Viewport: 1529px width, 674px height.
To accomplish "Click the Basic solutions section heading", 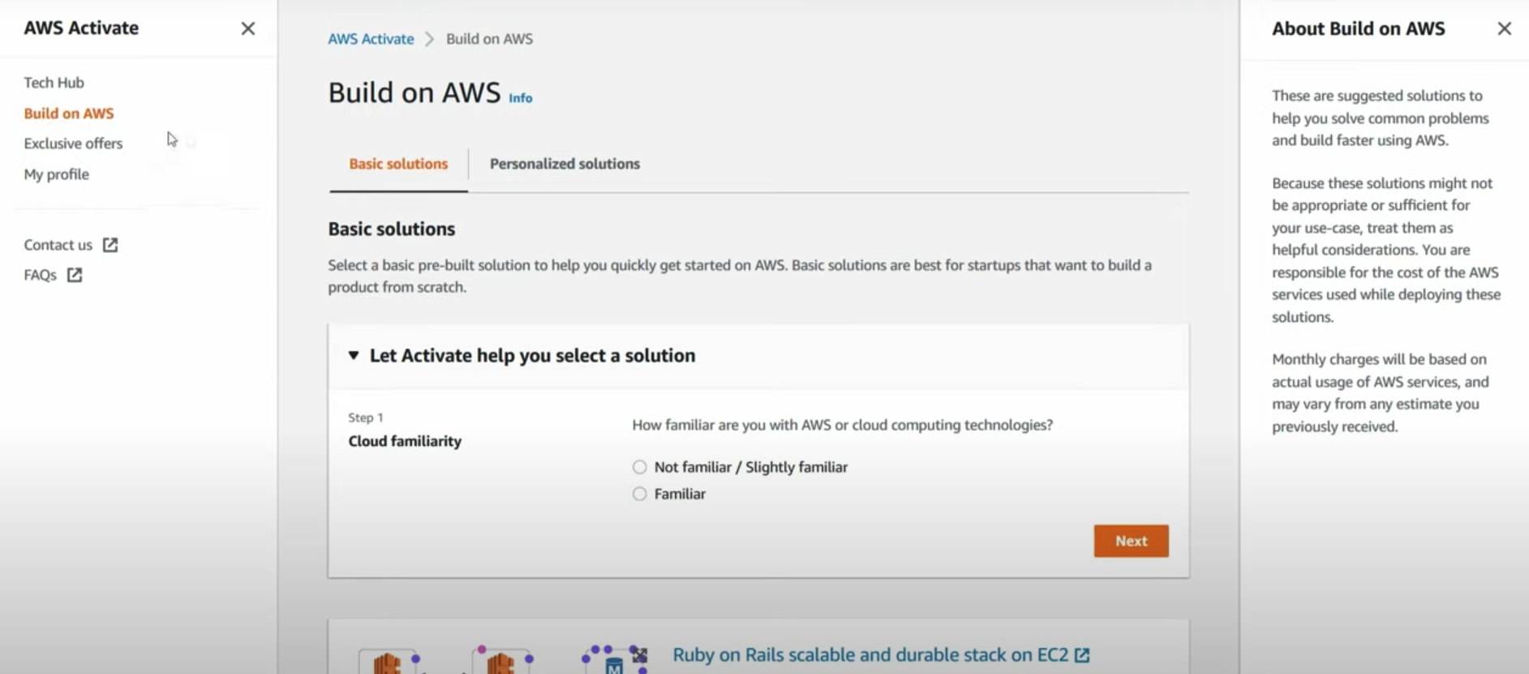I will 392,230.
